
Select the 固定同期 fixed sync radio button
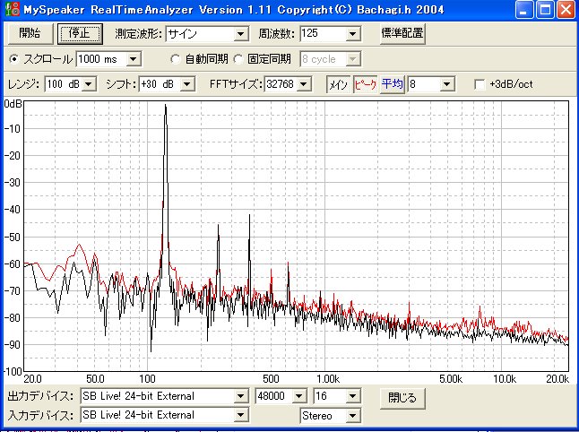tap(238, 59)
